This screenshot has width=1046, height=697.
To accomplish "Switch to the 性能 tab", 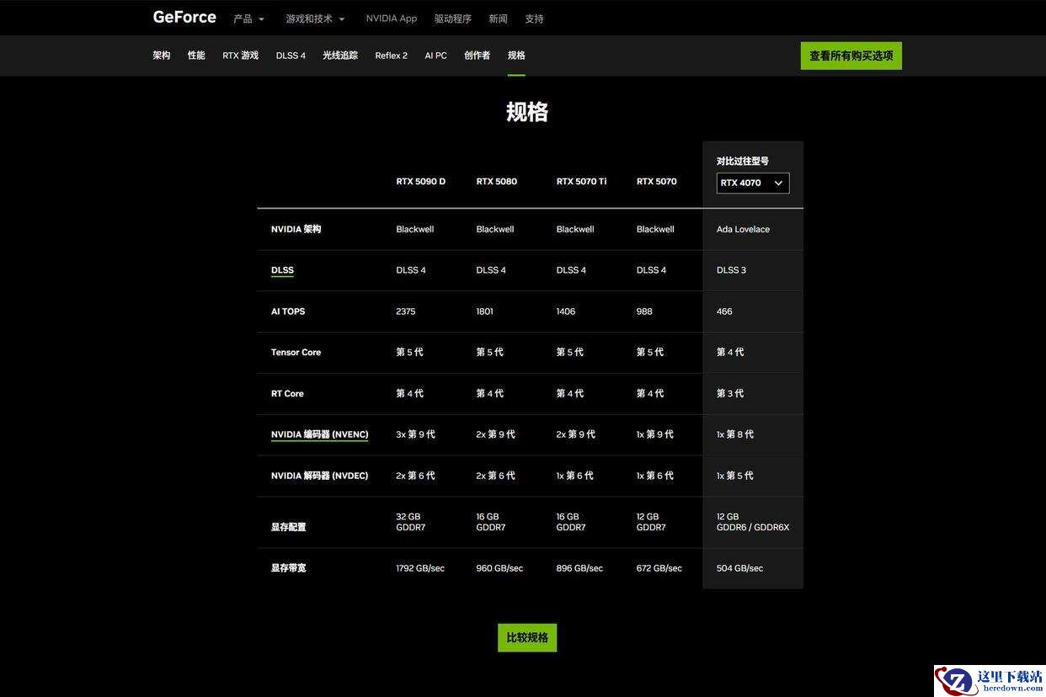I will click(x=196, y=56).
